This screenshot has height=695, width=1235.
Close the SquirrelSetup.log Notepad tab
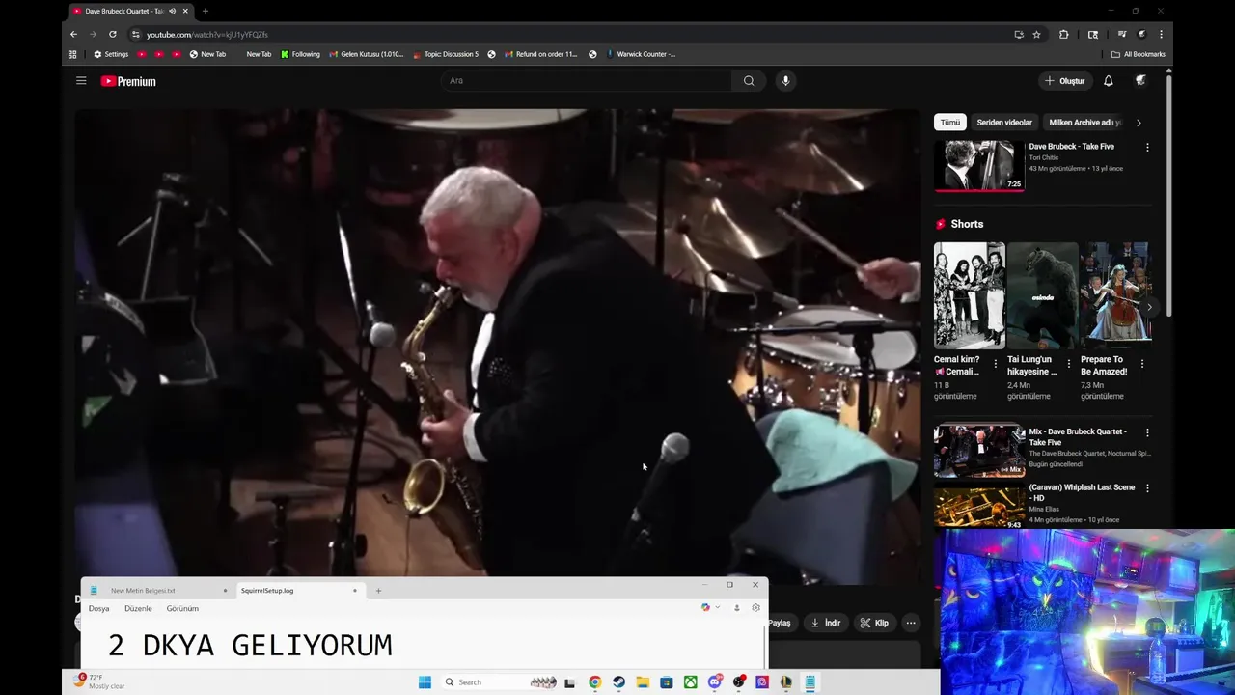pos(355,591)
